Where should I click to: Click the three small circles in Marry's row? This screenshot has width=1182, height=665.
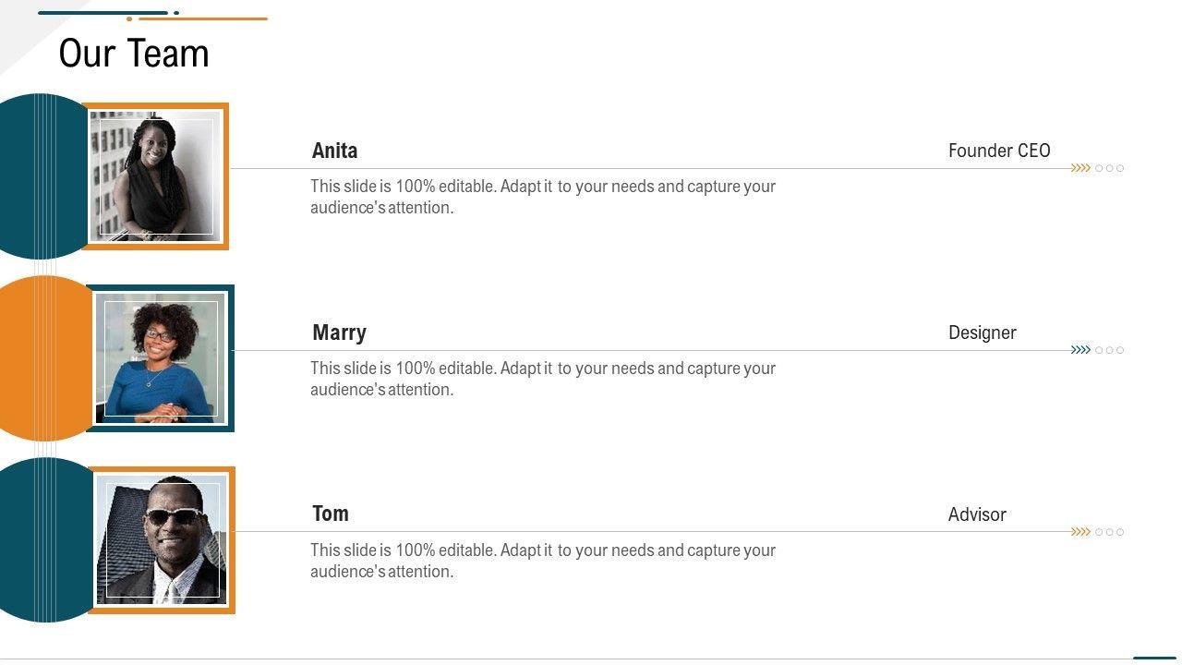pyautogui.click(x=1109, y=350)
